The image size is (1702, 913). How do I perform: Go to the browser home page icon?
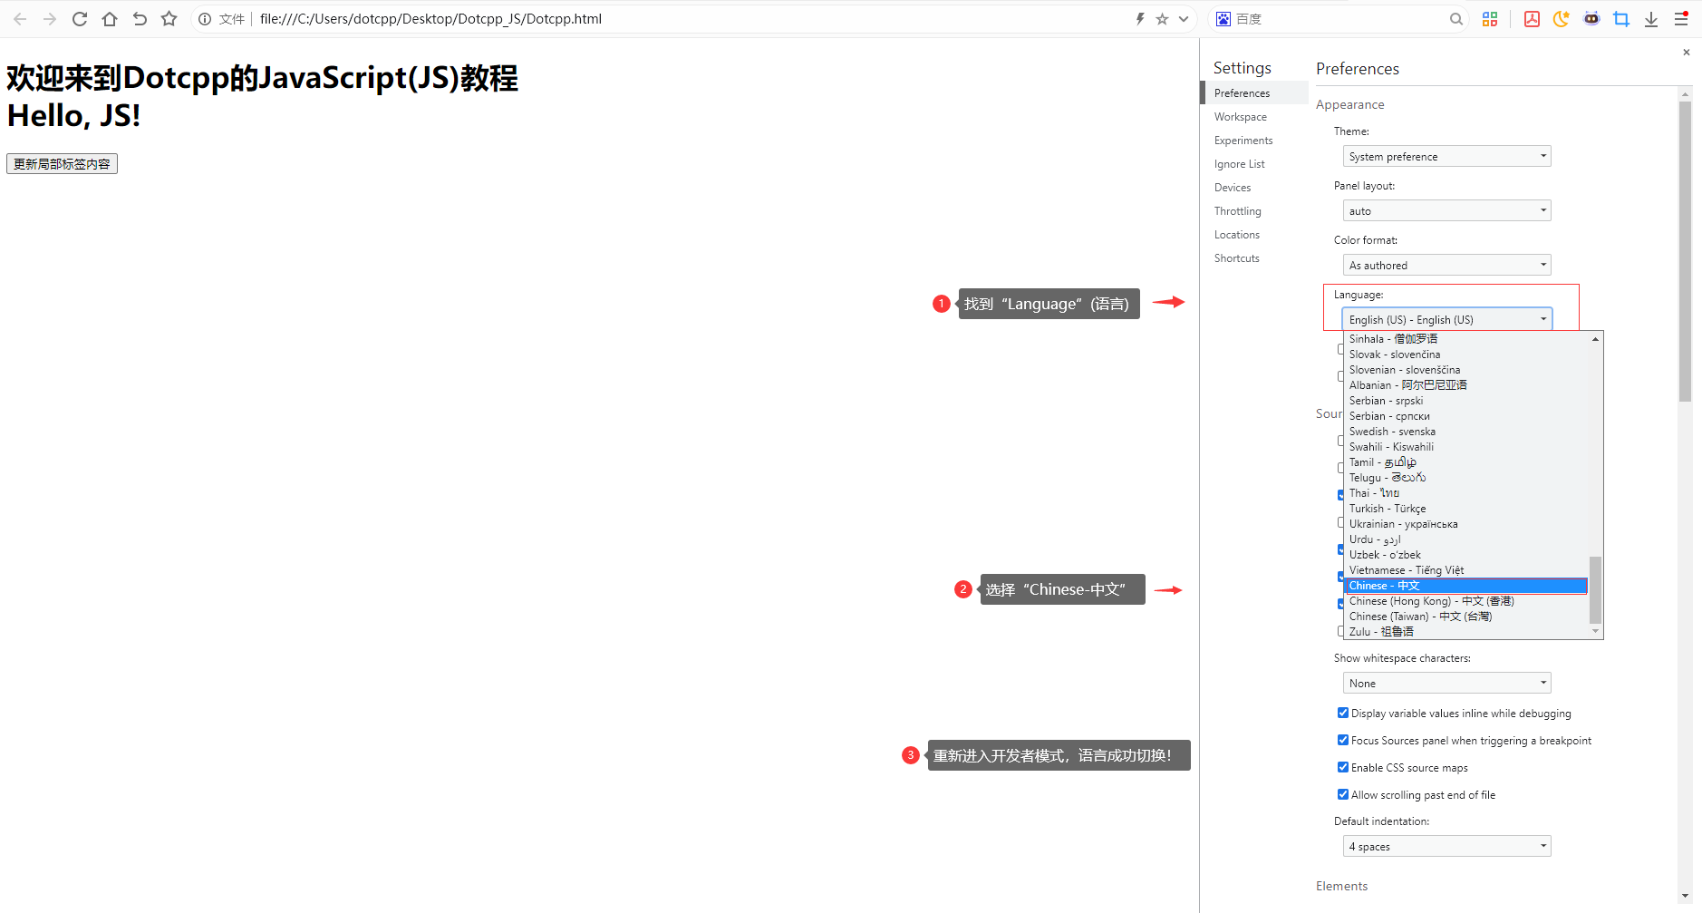[x=110, y=19]
